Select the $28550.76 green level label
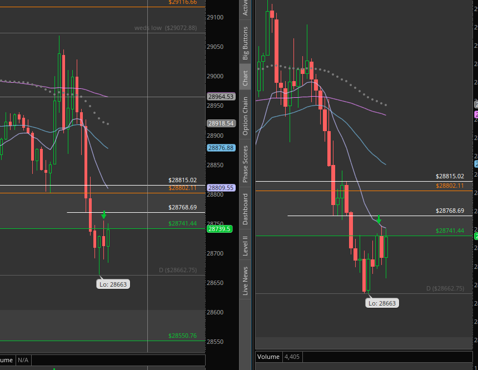The height and width of the screenshot is (370, 478). coord(183,336)
